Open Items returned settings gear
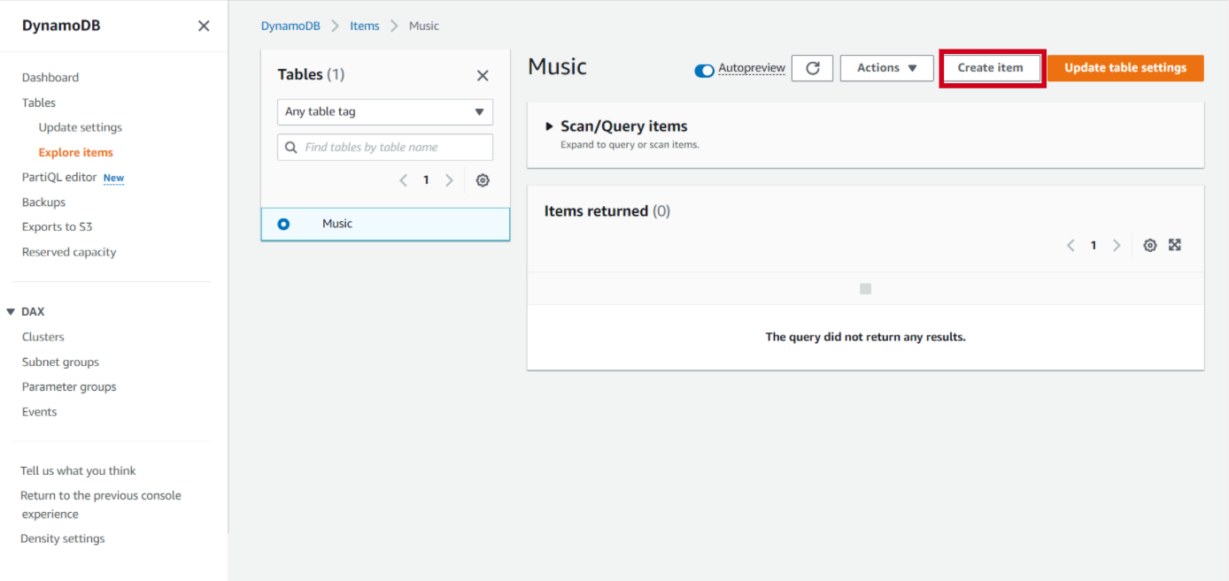1229x581 pixels. (x=1150, y=246)
